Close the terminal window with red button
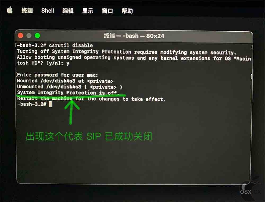The width and height of the screenshot is (265, 202). [x=20, y=36]
